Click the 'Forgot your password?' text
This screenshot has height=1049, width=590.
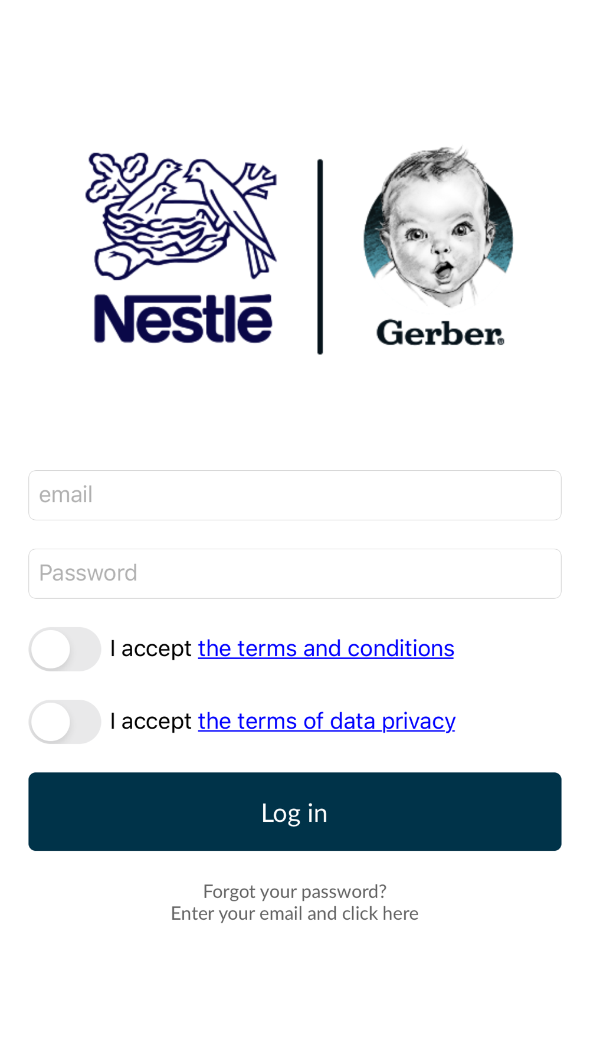pos(295,891)
